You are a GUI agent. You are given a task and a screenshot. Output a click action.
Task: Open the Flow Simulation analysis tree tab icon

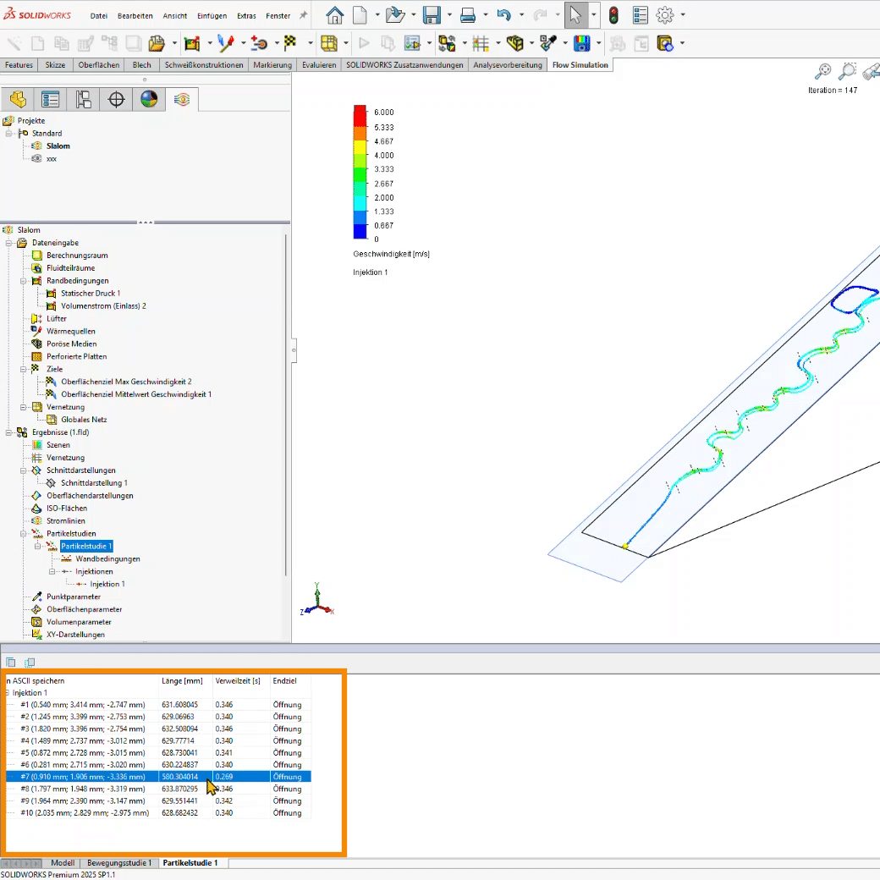181,100
